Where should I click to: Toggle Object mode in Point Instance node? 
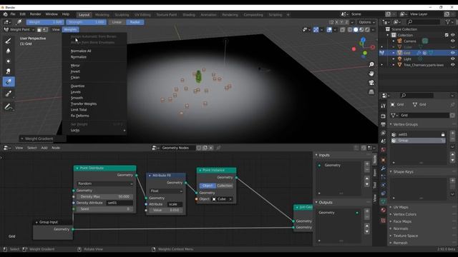coord(208,186)
